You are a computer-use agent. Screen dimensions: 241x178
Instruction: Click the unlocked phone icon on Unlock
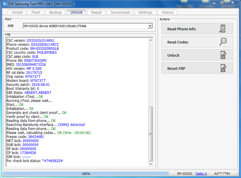(223, 55)
